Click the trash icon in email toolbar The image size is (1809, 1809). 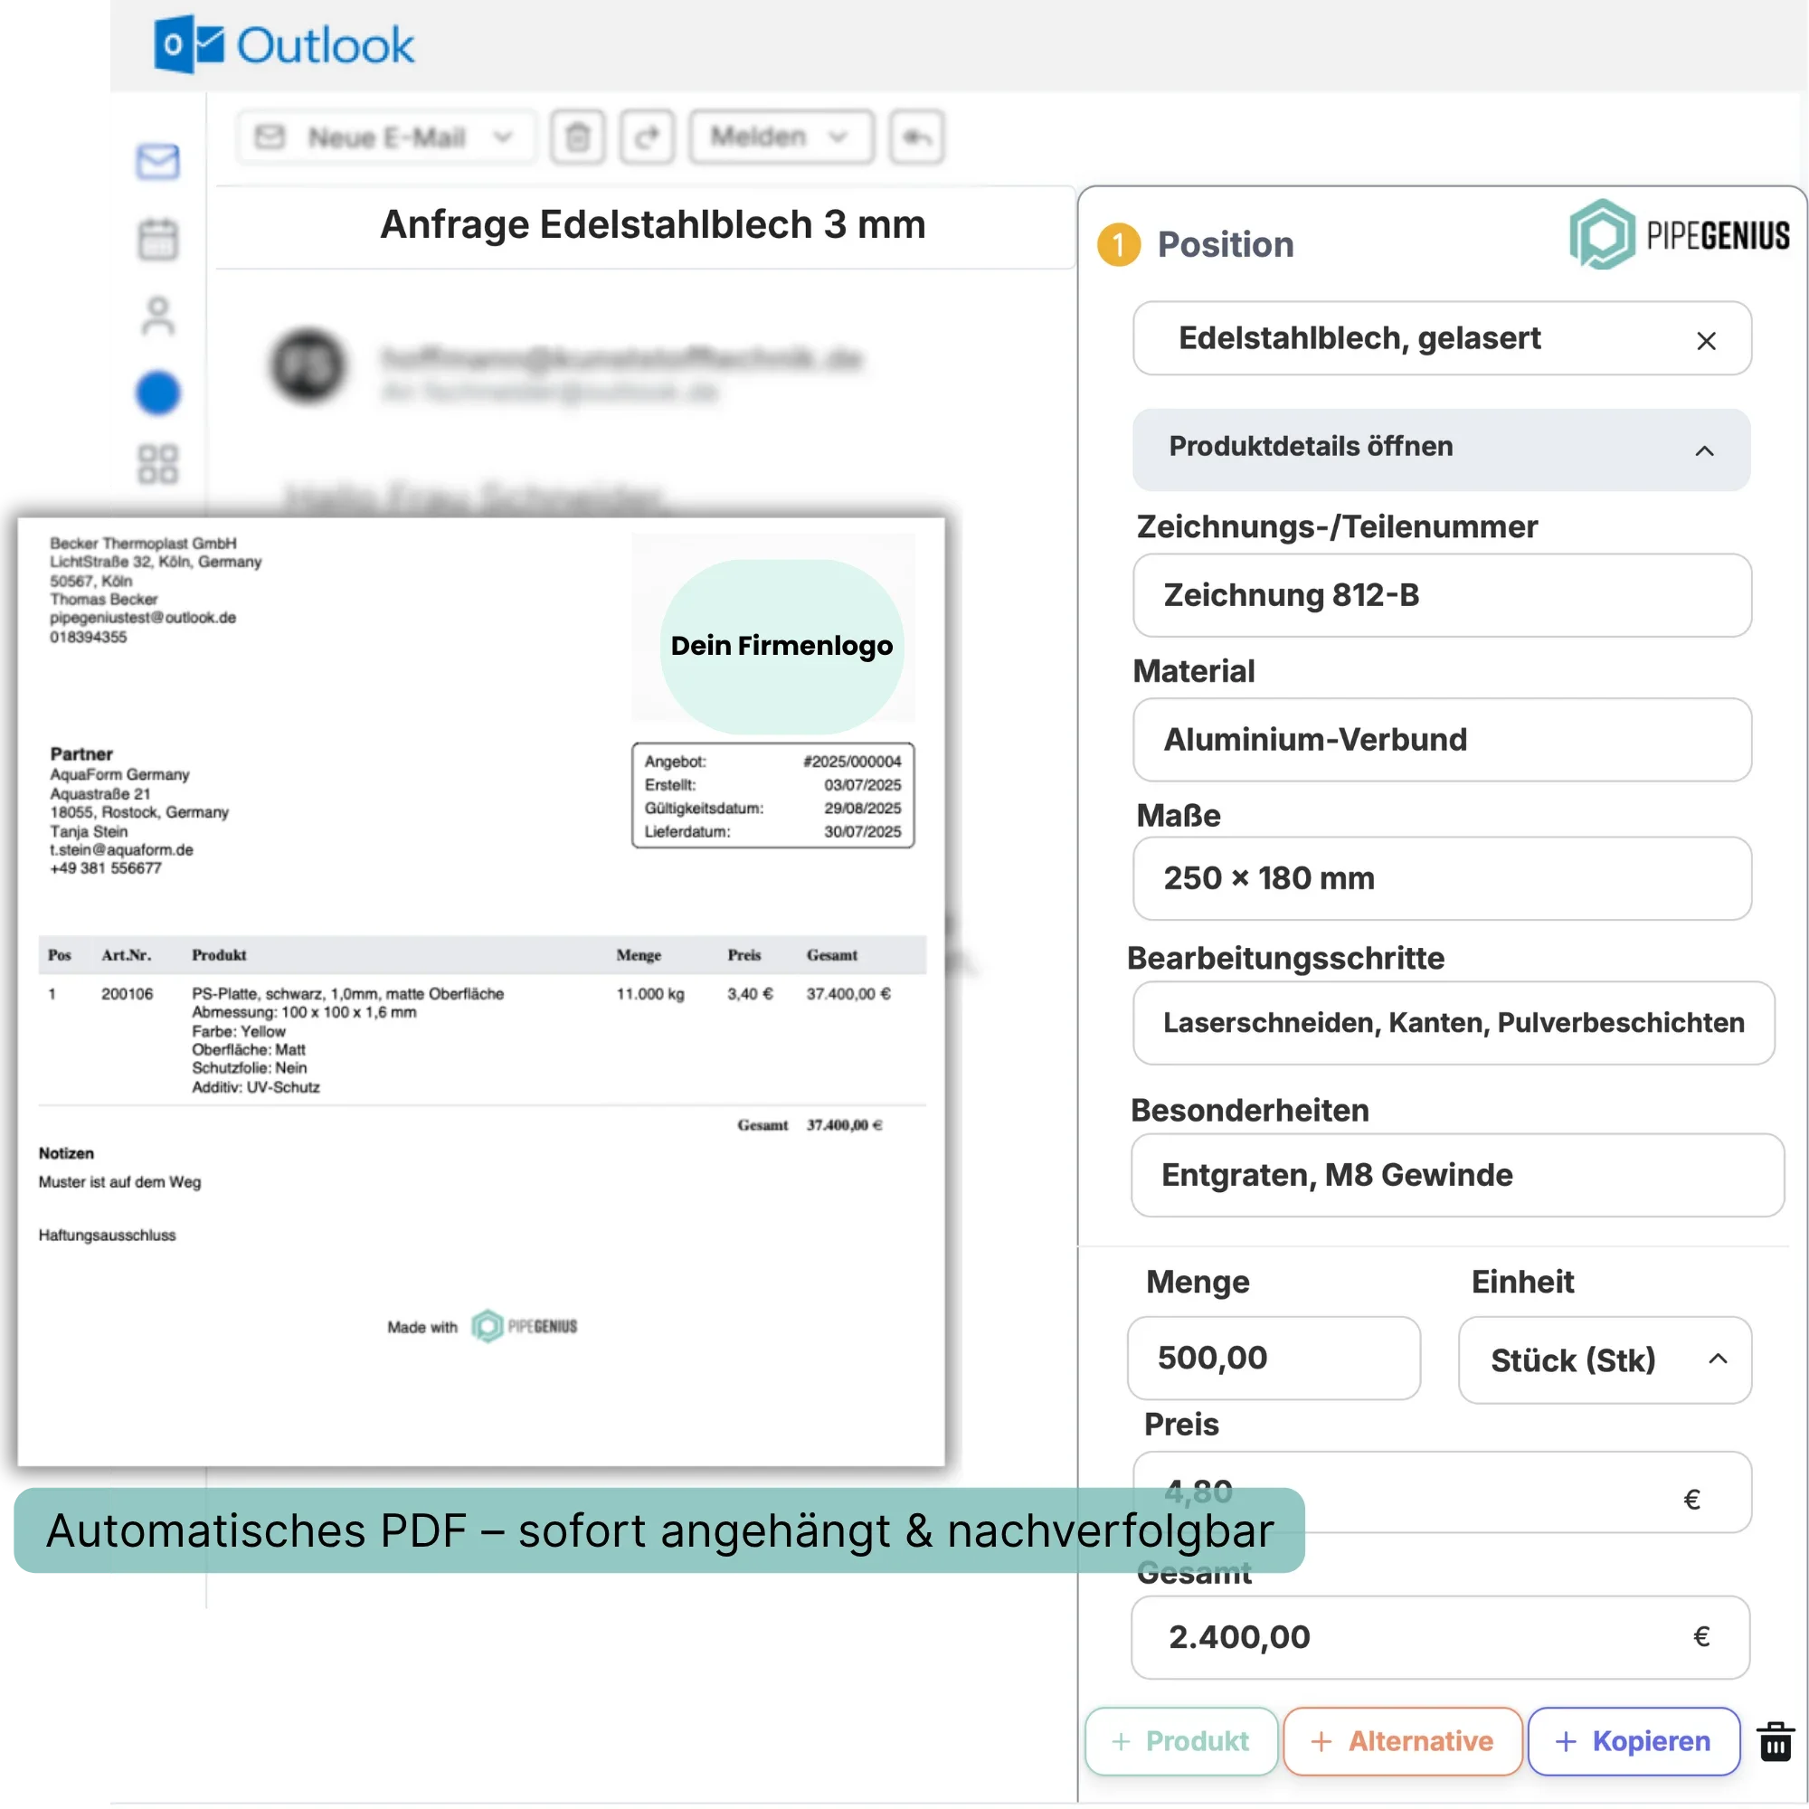(x=578, y=137)
